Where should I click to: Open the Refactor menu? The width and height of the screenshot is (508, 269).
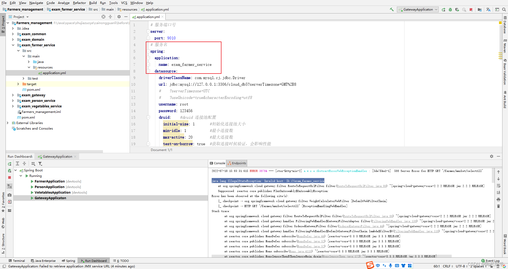pyautogui.click(x=79, y=3)
